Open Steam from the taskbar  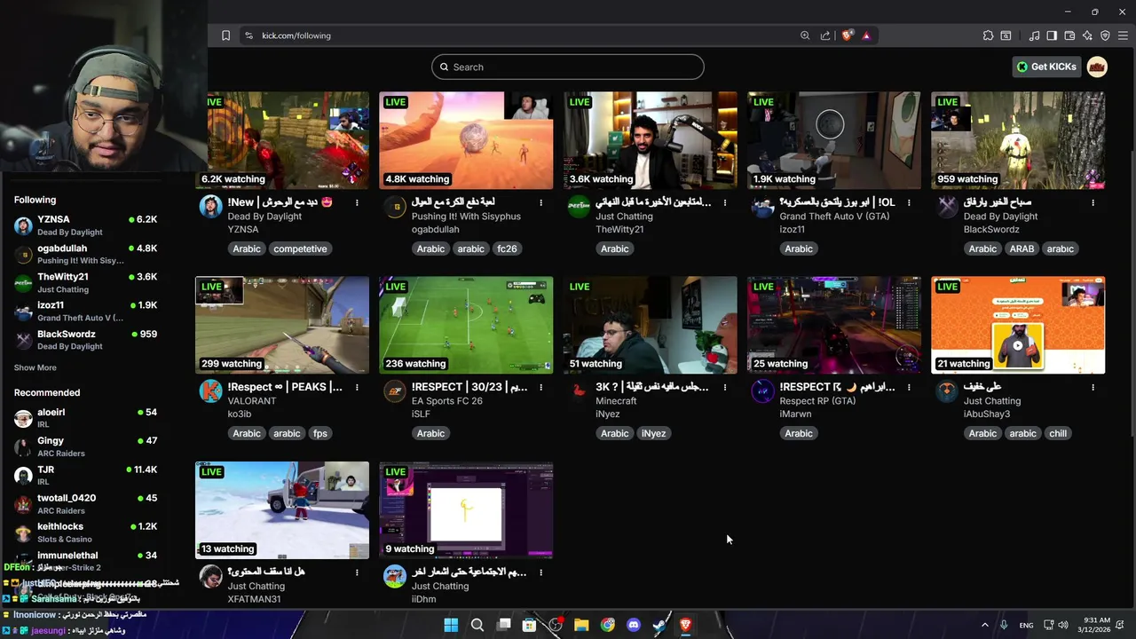659,625
